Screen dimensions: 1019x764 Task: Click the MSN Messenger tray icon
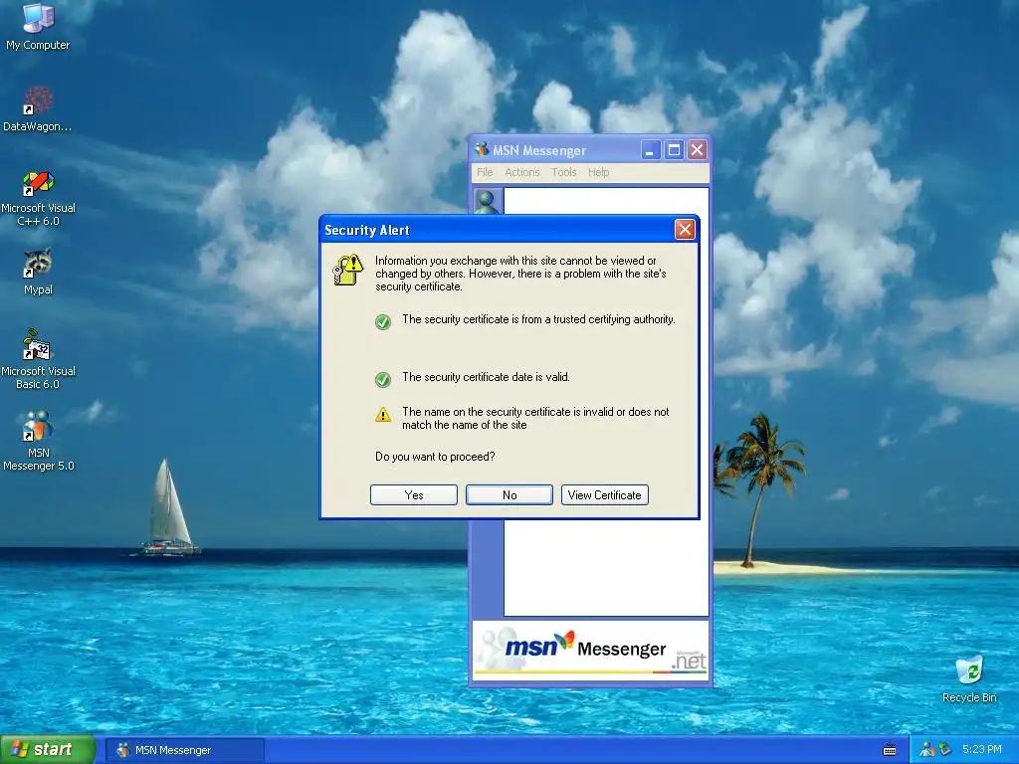pos(927,750)
